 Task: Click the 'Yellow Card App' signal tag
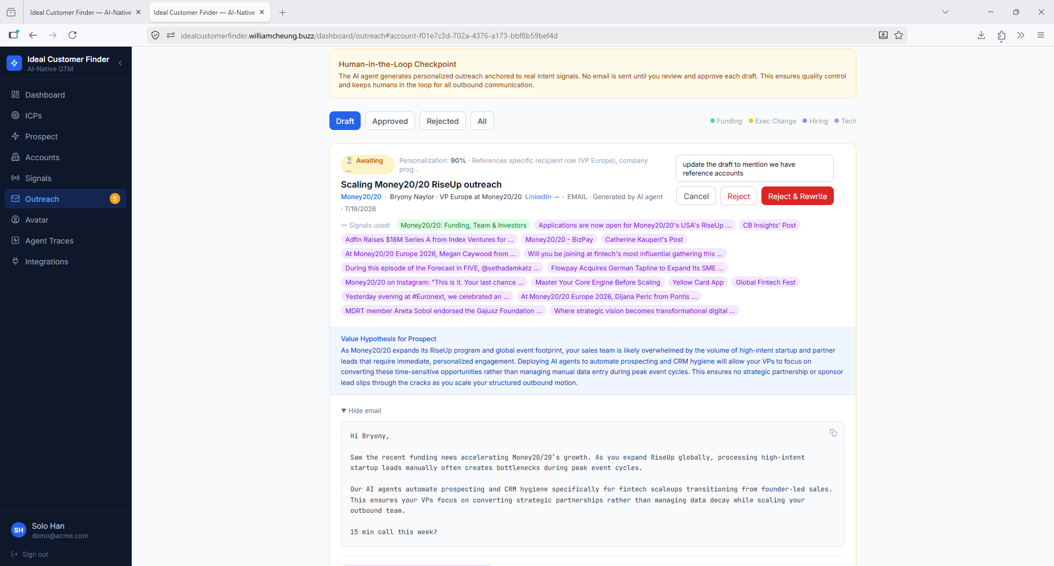[698, 282]
